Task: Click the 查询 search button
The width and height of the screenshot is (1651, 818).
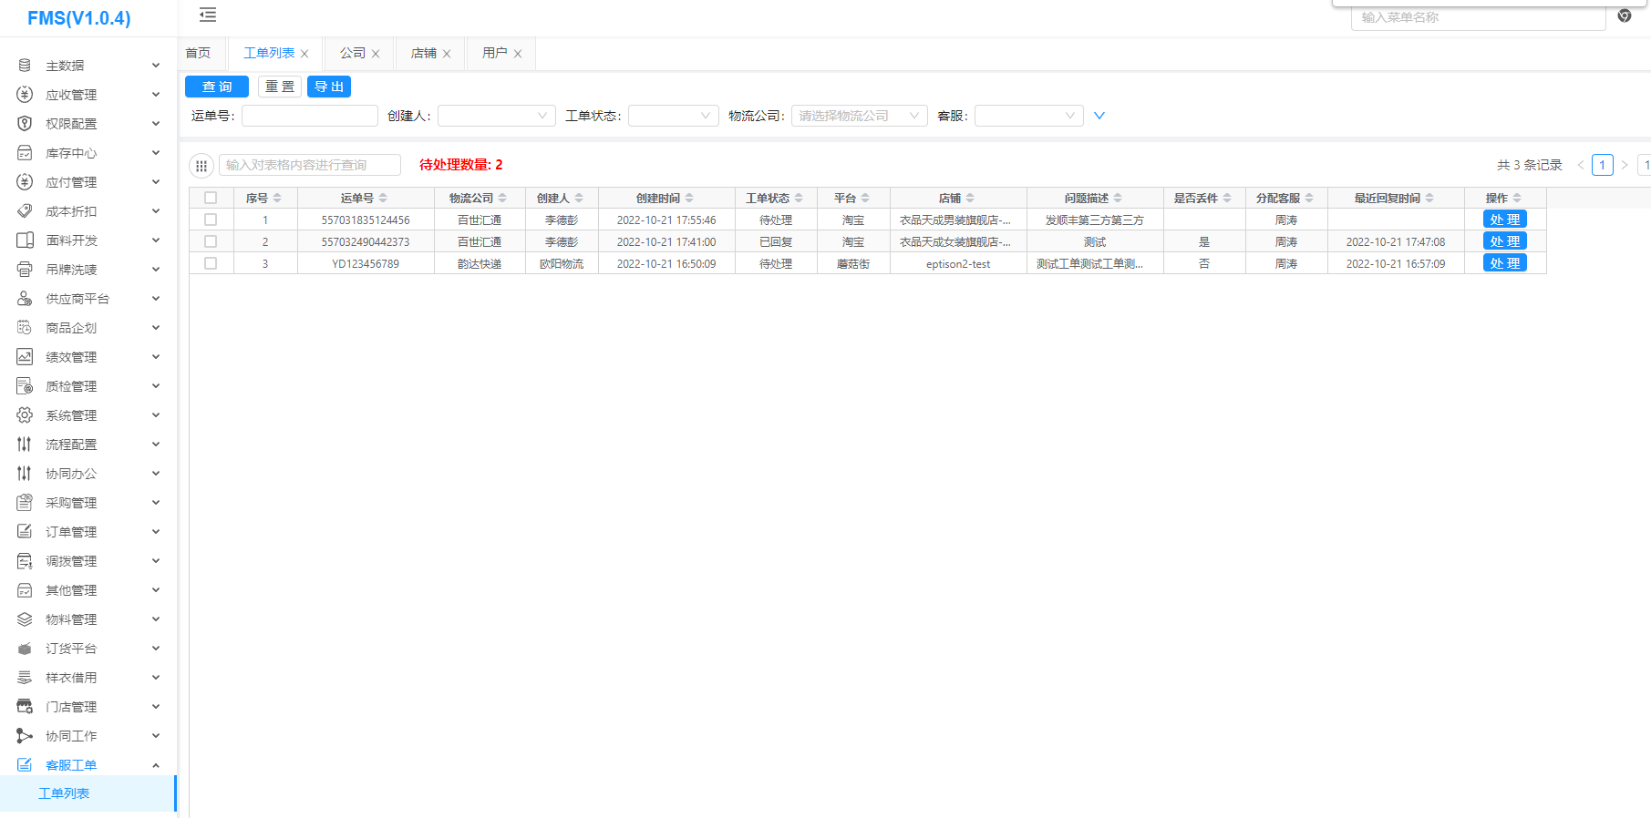Action: [x=217, y=87]
